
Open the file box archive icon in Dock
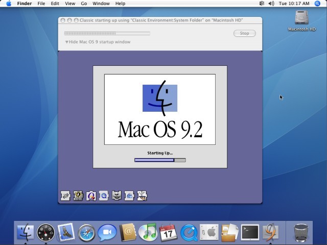229,233
